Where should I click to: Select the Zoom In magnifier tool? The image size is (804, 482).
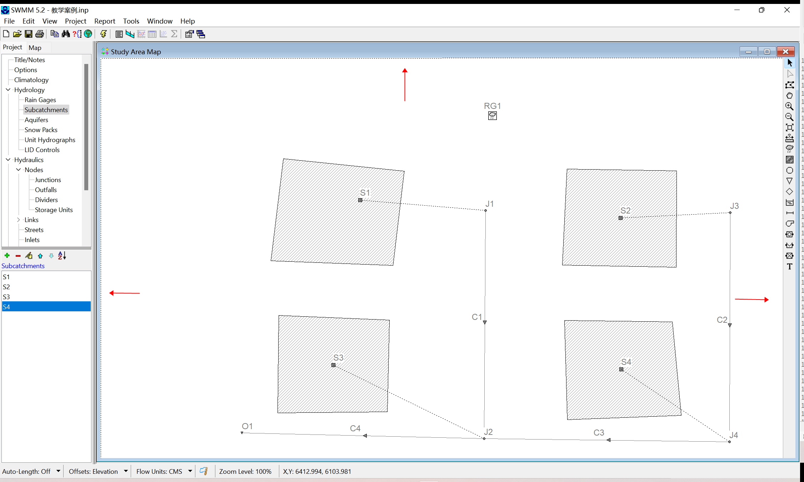tap(789, 106)
